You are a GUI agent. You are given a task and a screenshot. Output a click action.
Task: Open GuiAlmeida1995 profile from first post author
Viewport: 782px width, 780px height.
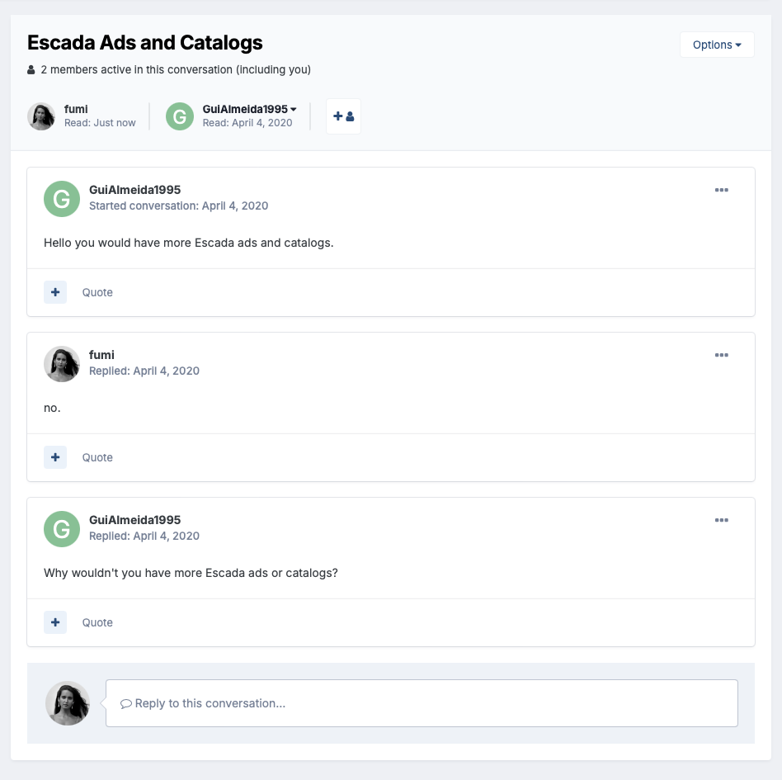click(134, 190)
